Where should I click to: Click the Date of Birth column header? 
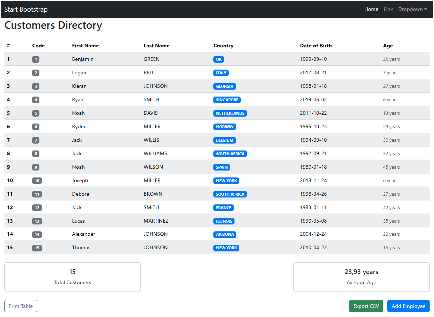[x=316, y=46]
